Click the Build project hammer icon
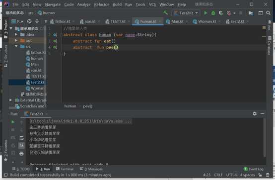This screenshot has height=180, width=275. 165,13
